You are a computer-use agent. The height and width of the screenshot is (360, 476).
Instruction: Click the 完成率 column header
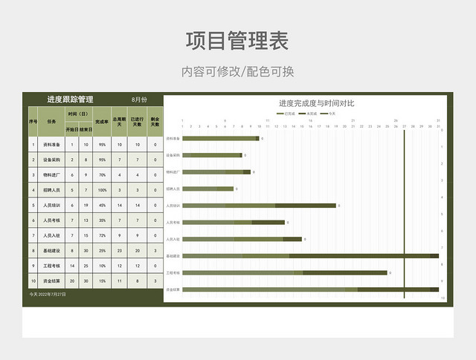(102, 122)
